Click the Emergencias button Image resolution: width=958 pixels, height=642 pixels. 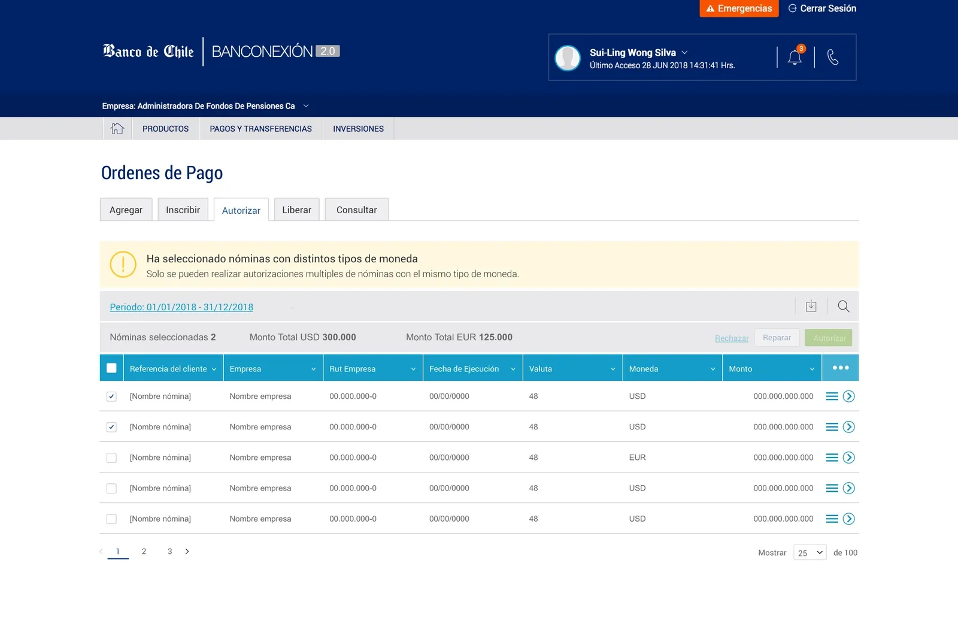pyautogui.click(x=739, y=8)
